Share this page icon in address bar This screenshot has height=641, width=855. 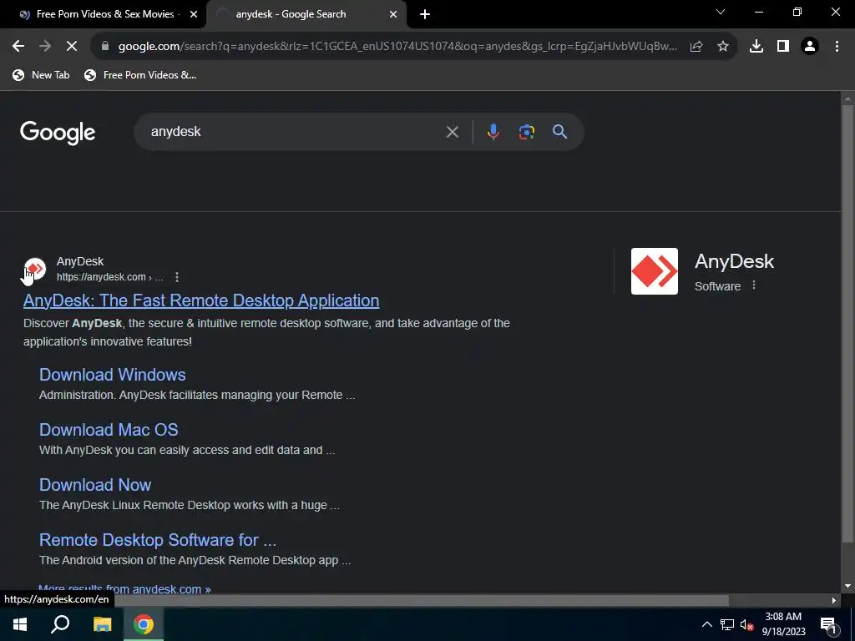click(696, 47)
